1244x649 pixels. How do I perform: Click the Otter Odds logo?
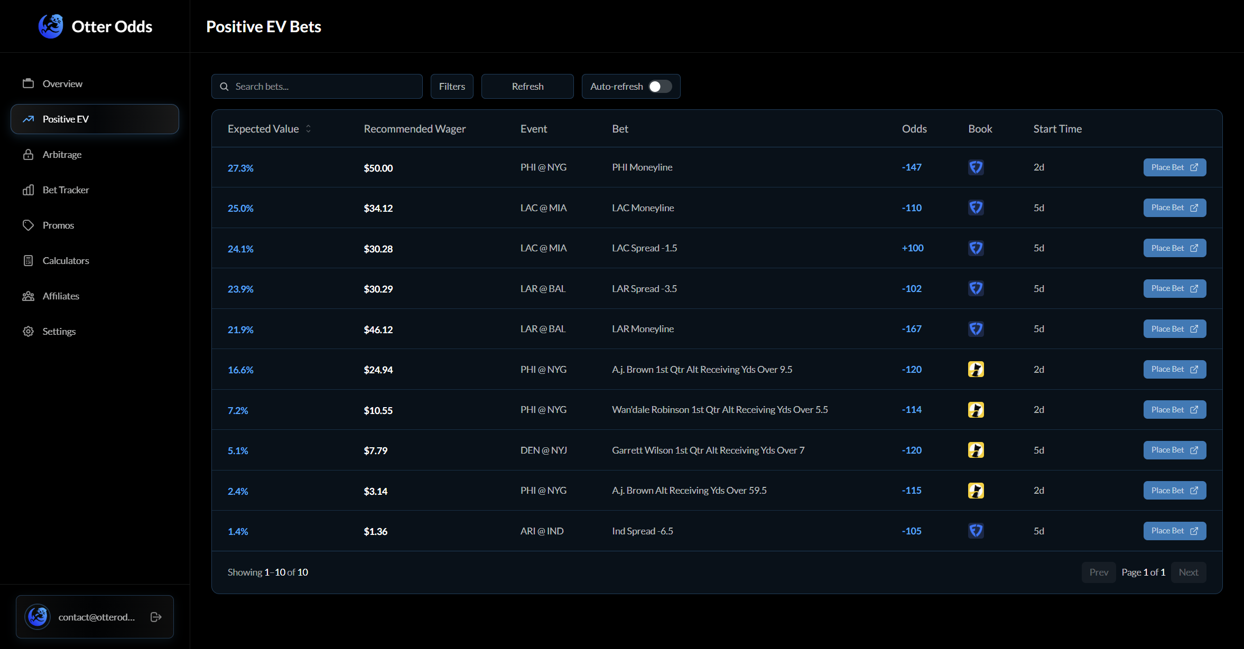coord(51,25)
